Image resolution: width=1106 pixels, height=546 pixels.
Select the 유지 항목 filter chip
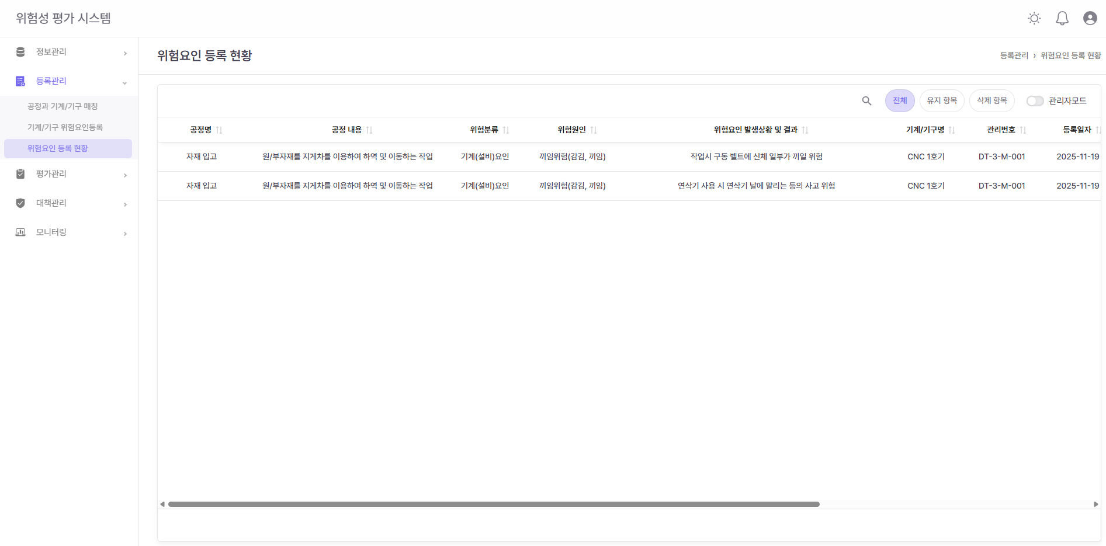(x=942, y=101)
